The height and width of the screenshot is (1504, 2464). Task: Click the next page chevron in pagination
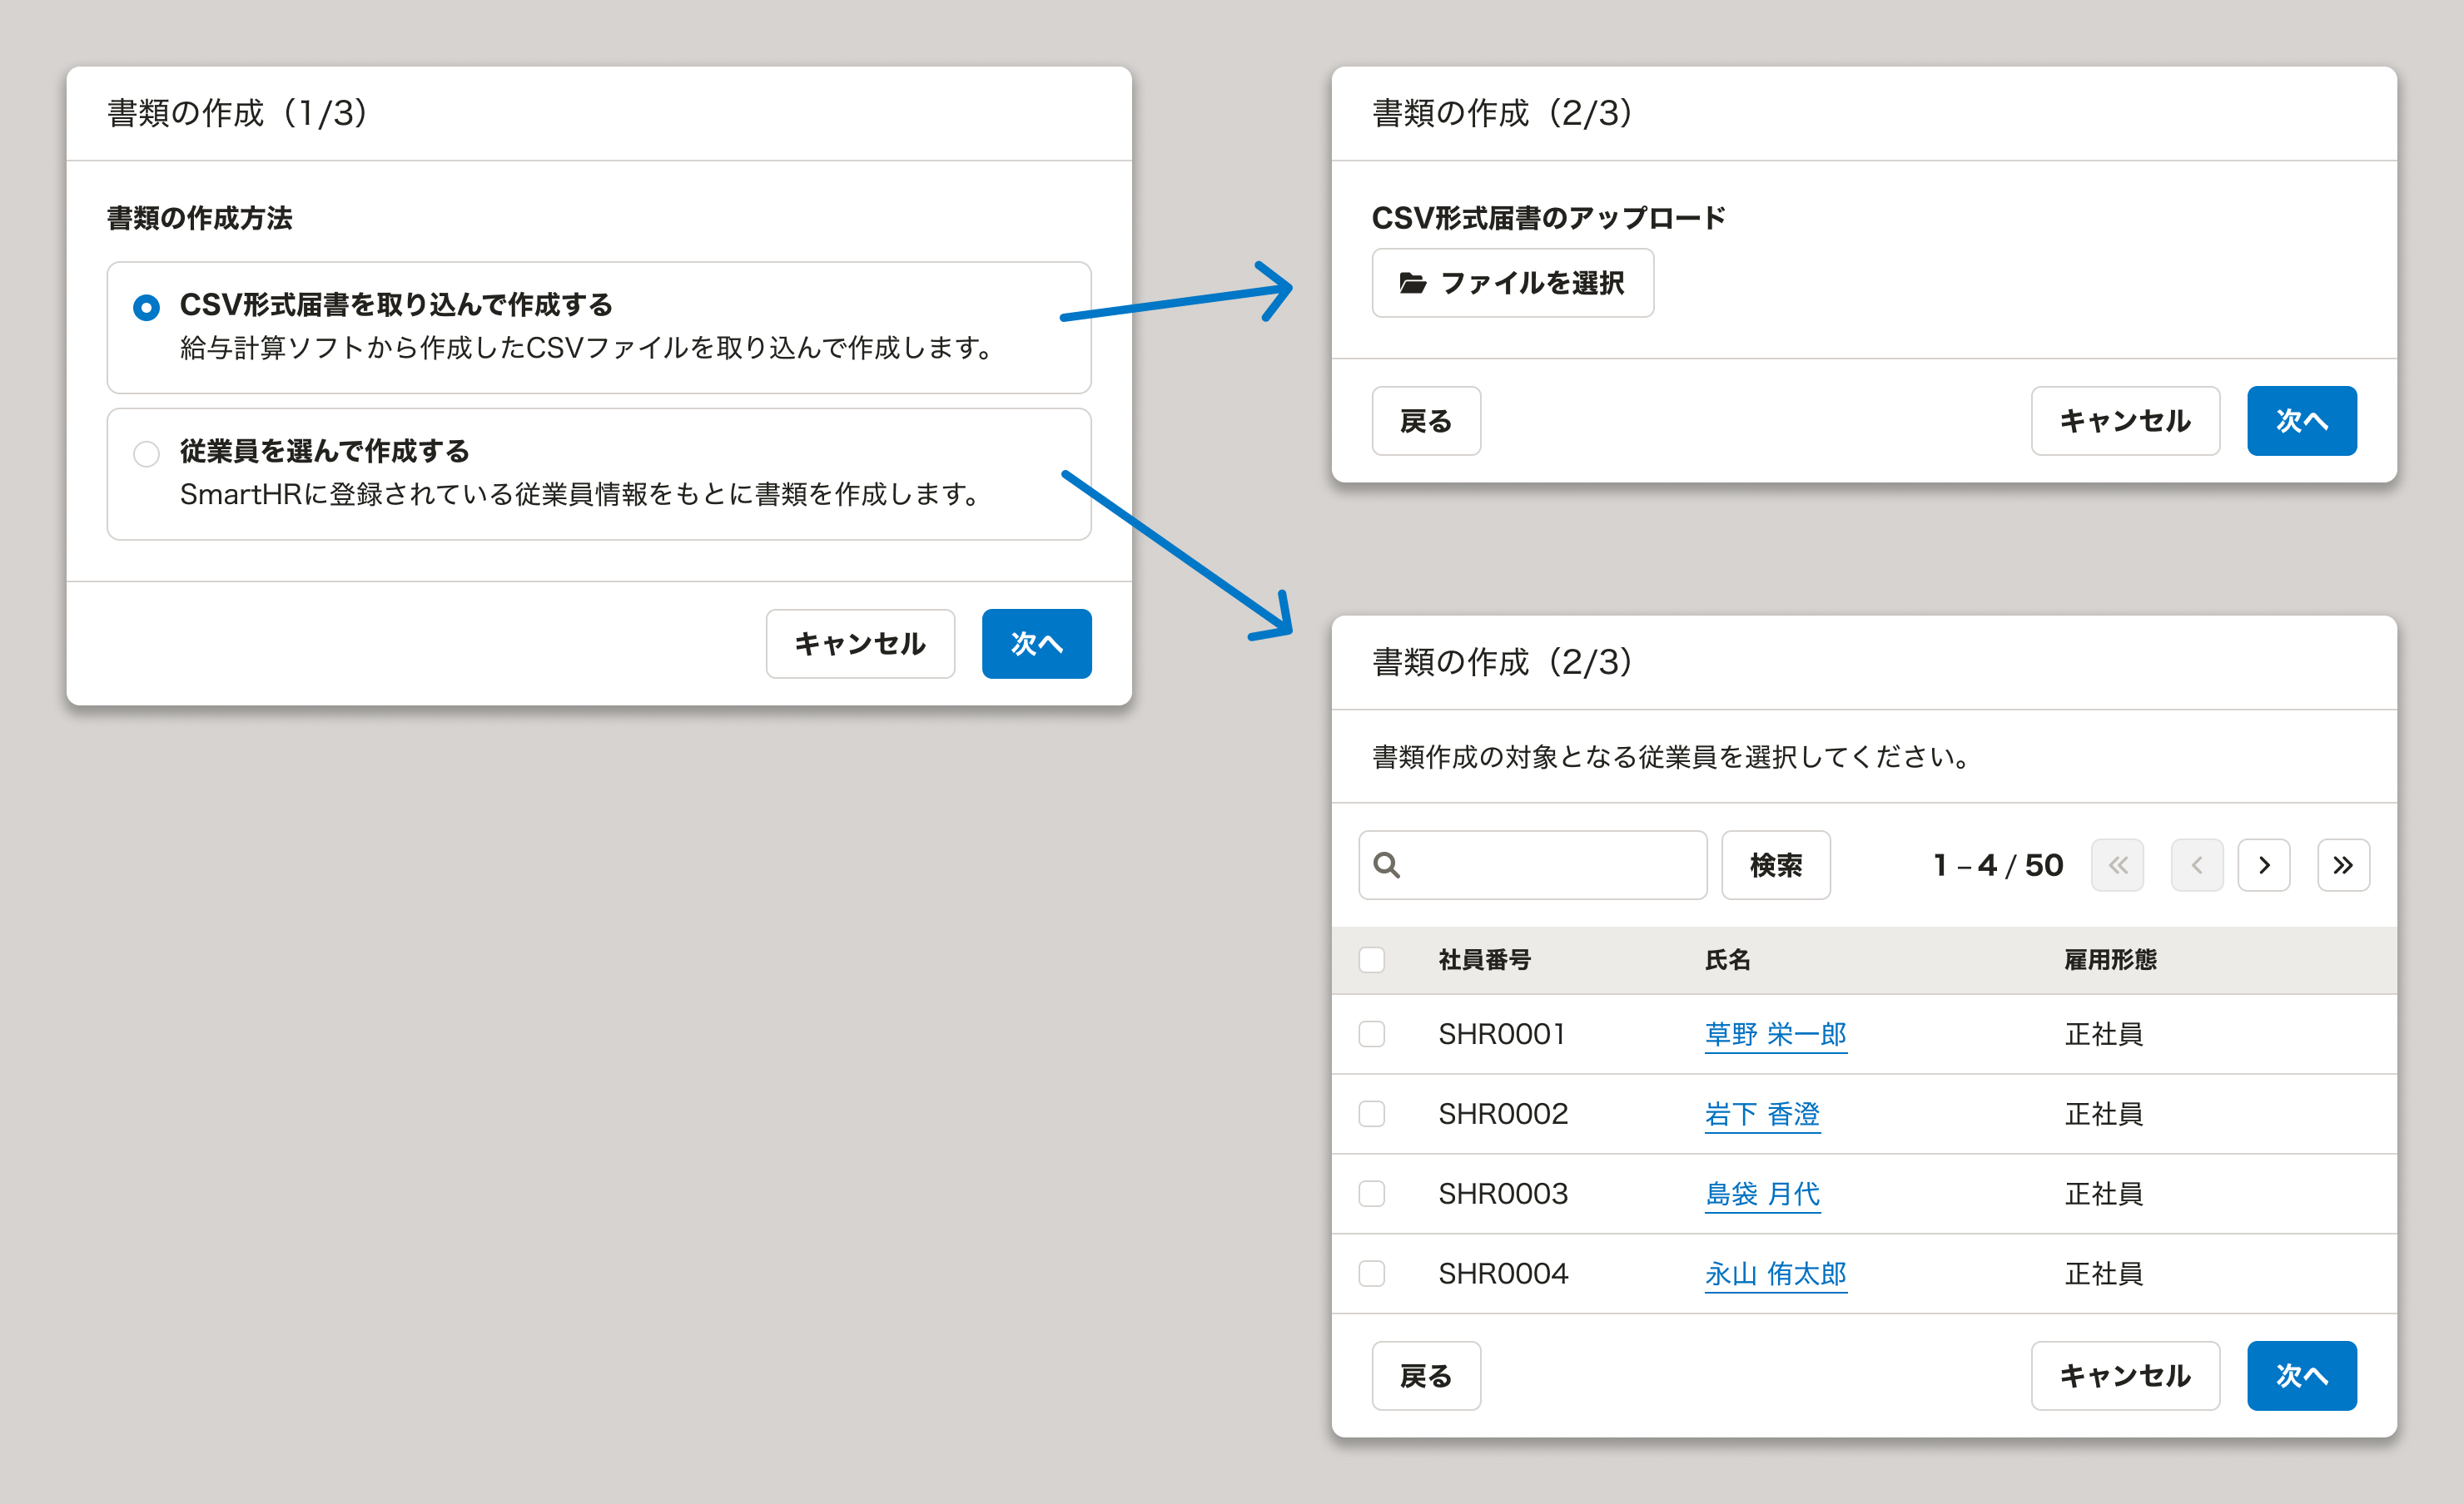[x=2263, y=864]
